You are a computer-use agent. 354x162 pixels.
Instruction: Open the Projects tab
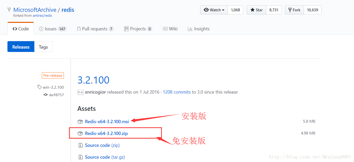(x=138, y=29)
